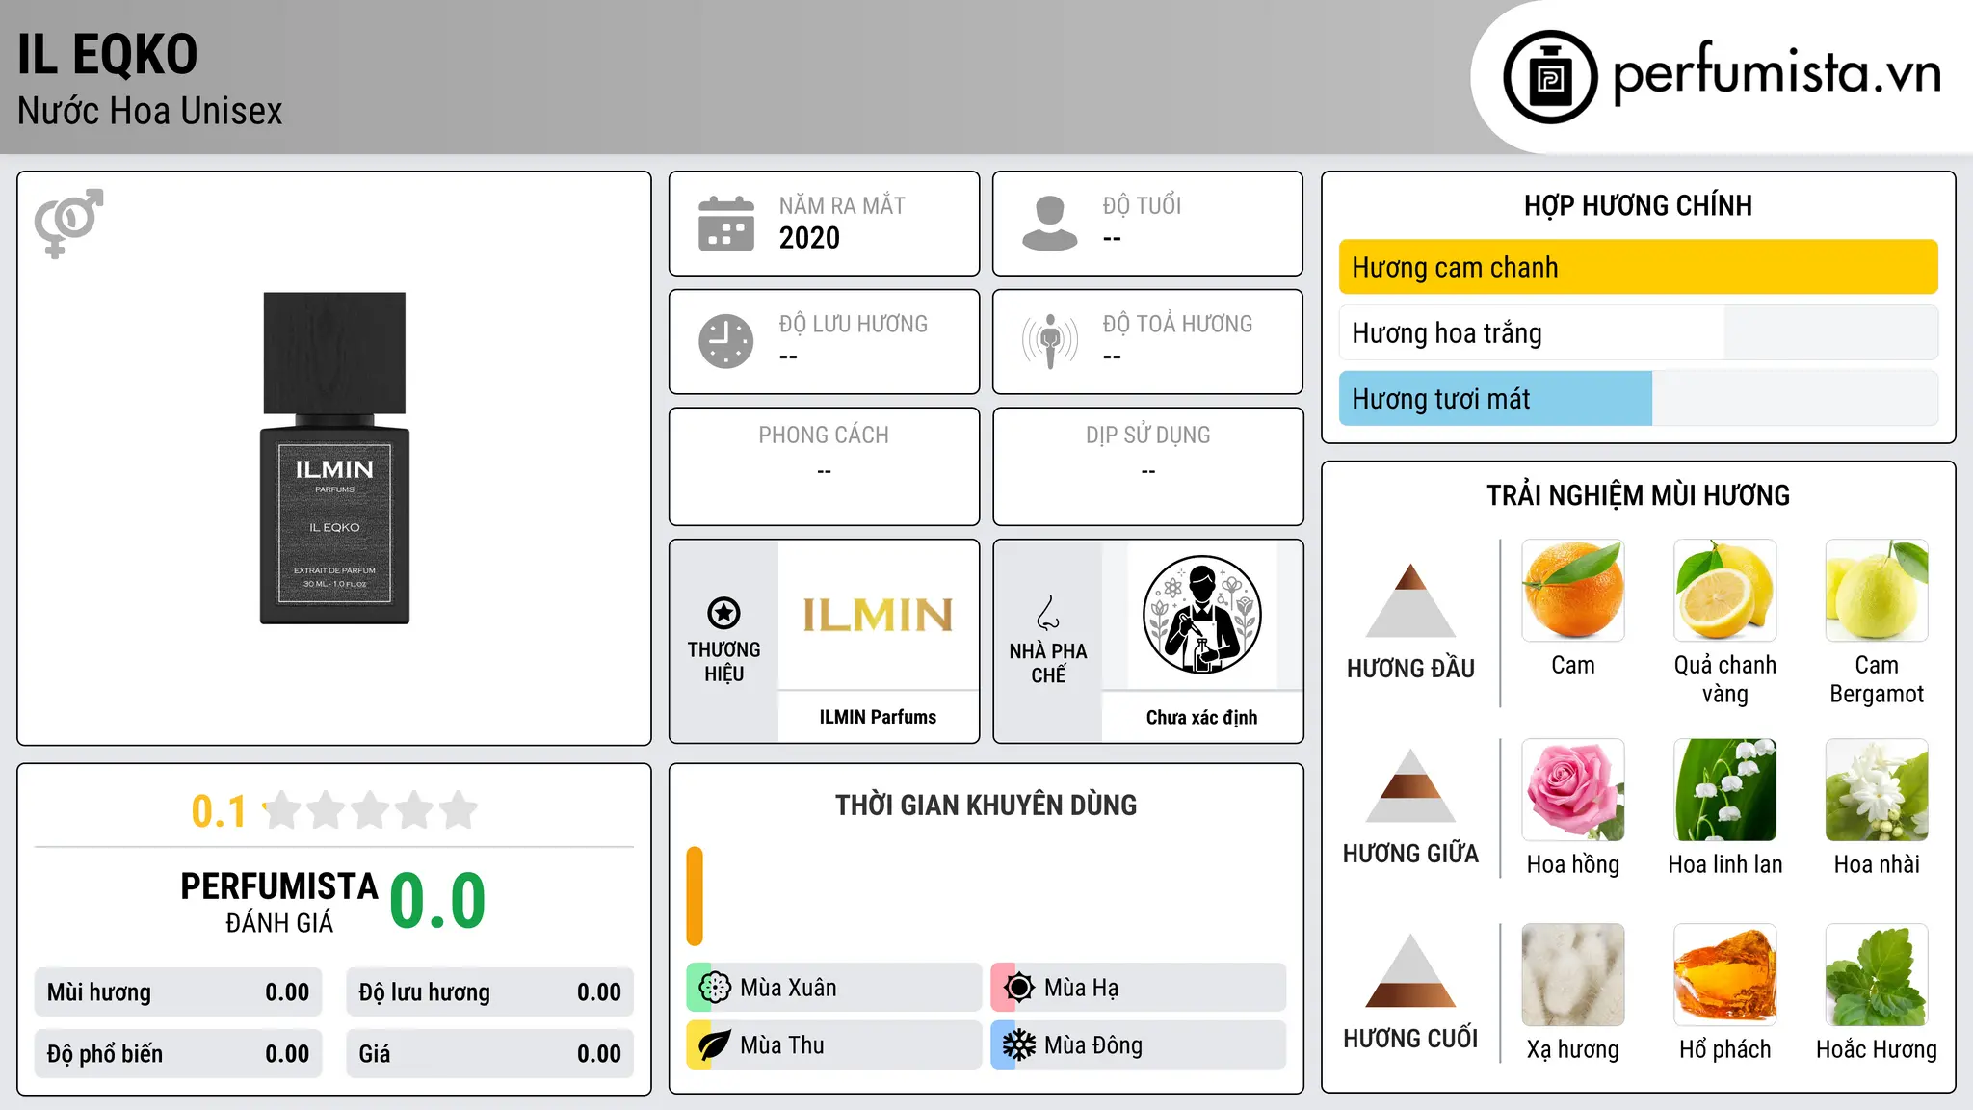Click the unisex gender symbol icon
1973x1110 pixels.
click(68, 224)
